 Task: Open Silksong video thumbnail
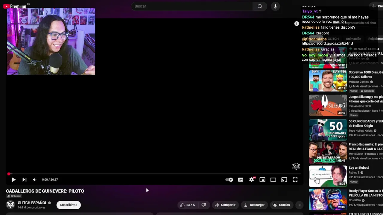(328, 105)
